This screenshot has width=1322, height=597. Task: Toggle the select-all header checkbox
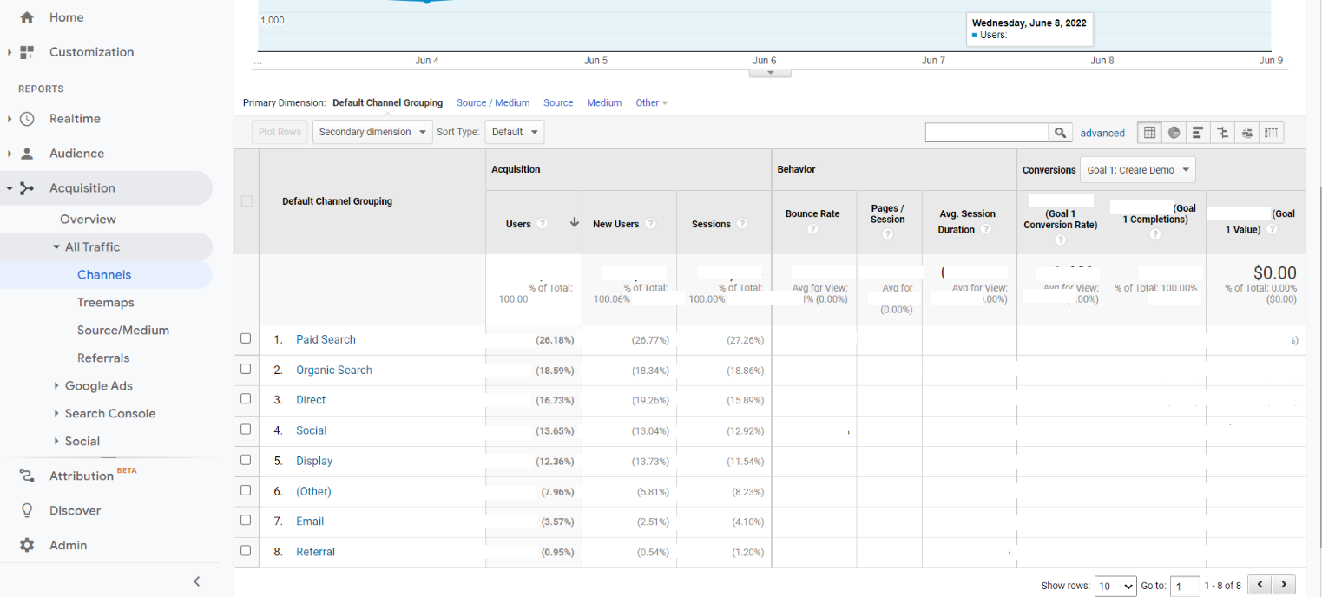[x=247, y=201]
